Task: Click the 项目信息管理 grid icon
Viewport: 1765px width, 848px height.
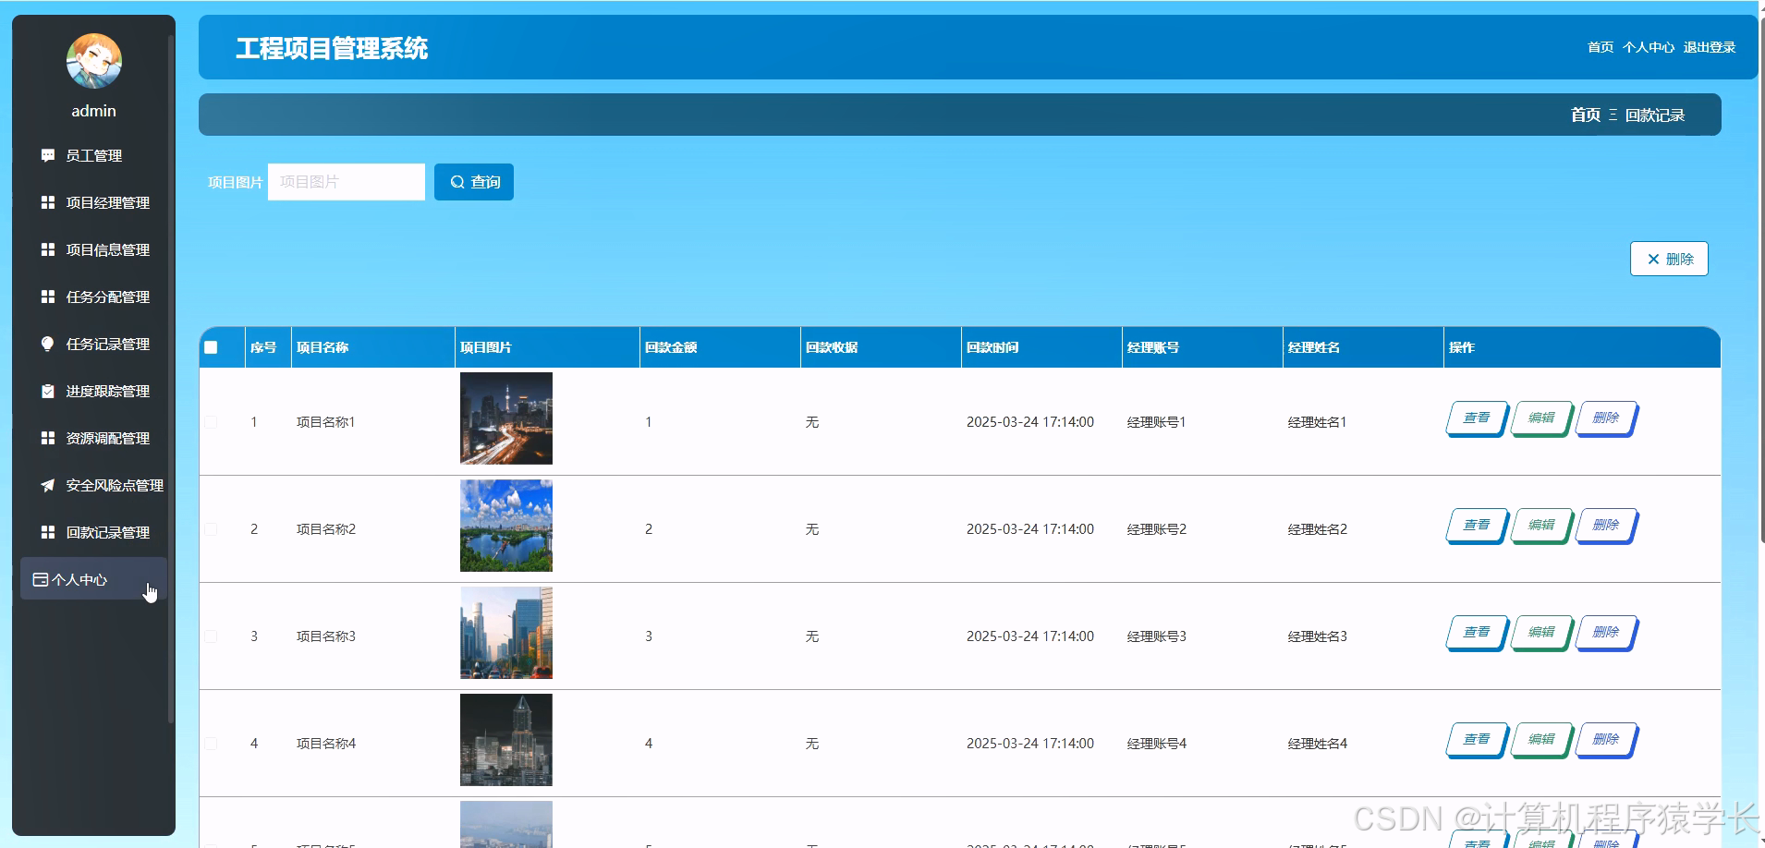Action: [48, 249]
